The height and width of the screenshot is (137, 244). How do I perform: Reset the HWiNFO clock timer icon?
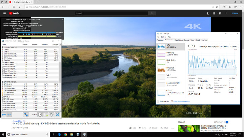click(40, 115)
